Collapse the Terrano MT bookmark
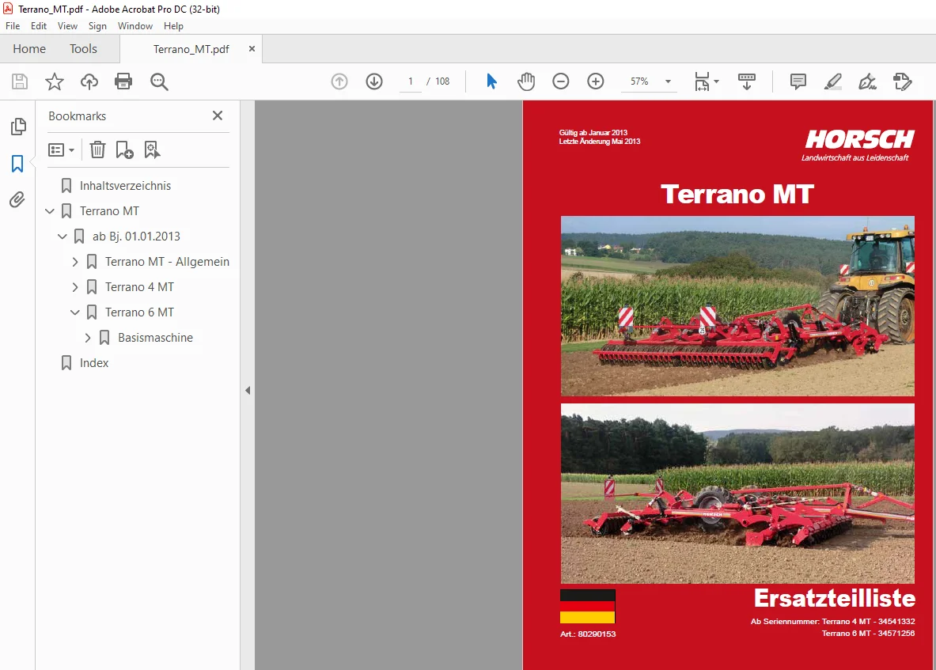This screenshot has height=670, width=936. pos(50,211)
